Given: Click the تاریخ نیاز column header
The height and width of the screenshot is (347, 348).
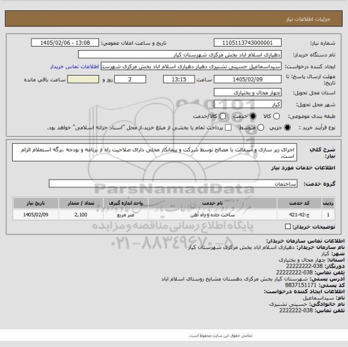Looking at the screenshot, I should pos(36,203).
